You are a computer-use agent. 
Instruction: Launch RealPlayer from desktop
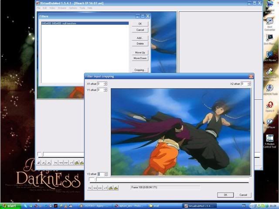click(270, 124)
